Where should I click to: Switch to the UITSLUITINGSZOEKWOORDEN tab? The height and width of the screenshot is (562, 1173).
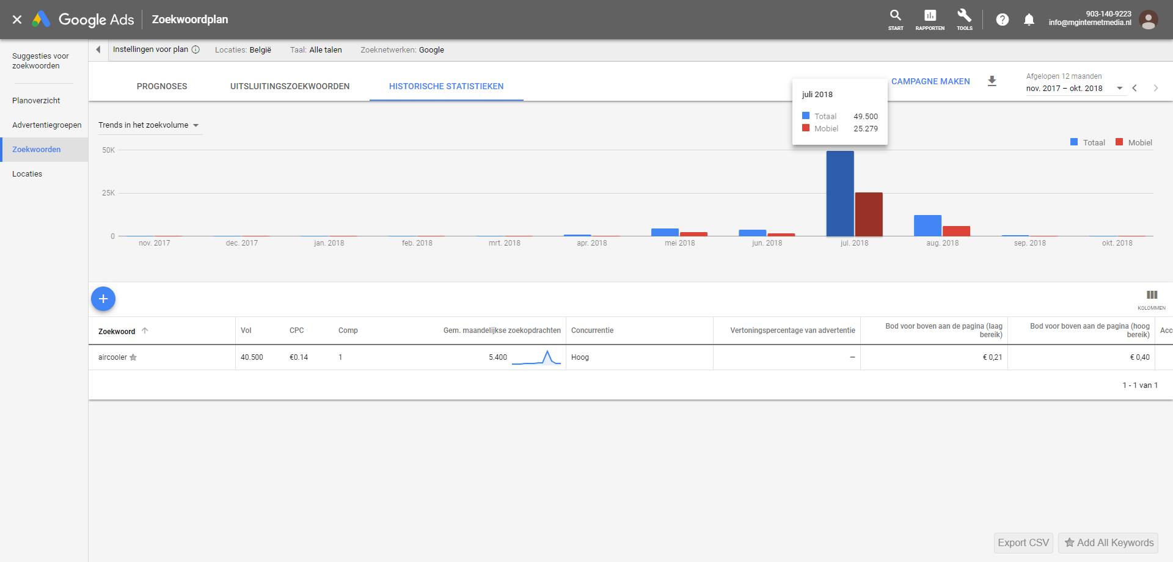coord(290,86)
